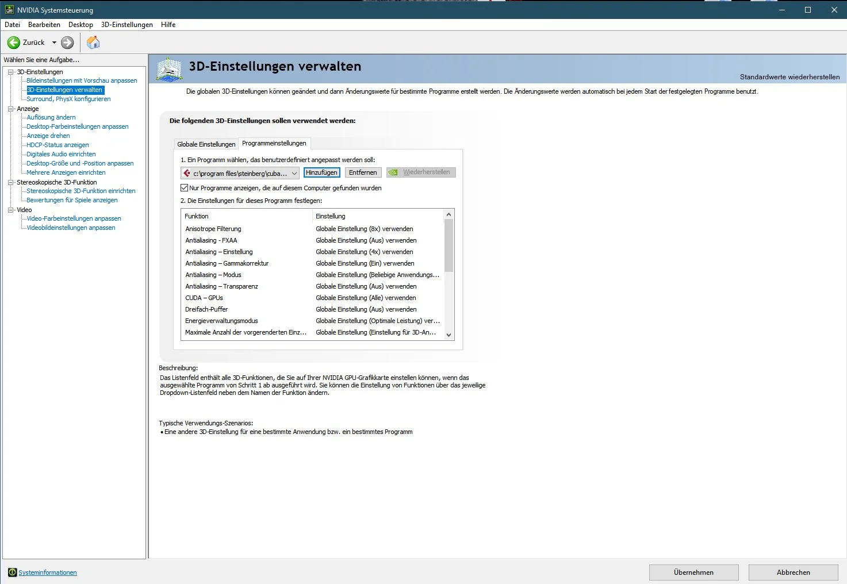Click the Übernehmen button
The height and width of the screenshot is (584, 847).
(x=693, y=573)
